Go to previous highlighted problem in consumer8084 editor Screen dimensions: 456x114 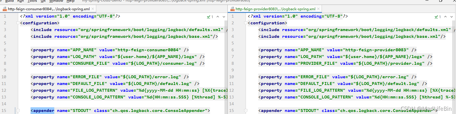point(218,17)
